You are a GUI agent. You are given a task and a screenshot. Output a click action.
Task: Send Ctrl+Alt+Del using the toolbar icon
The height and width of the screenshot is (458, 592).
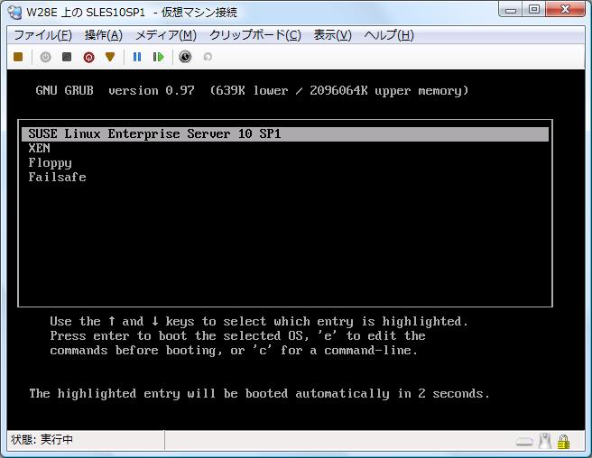(18, 57)
